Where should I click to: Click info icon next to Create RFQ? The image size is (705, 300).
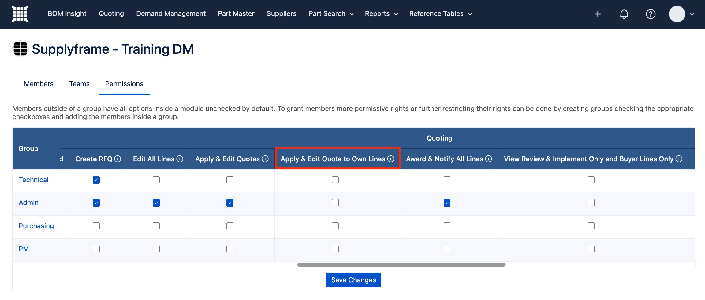(117, 159)
